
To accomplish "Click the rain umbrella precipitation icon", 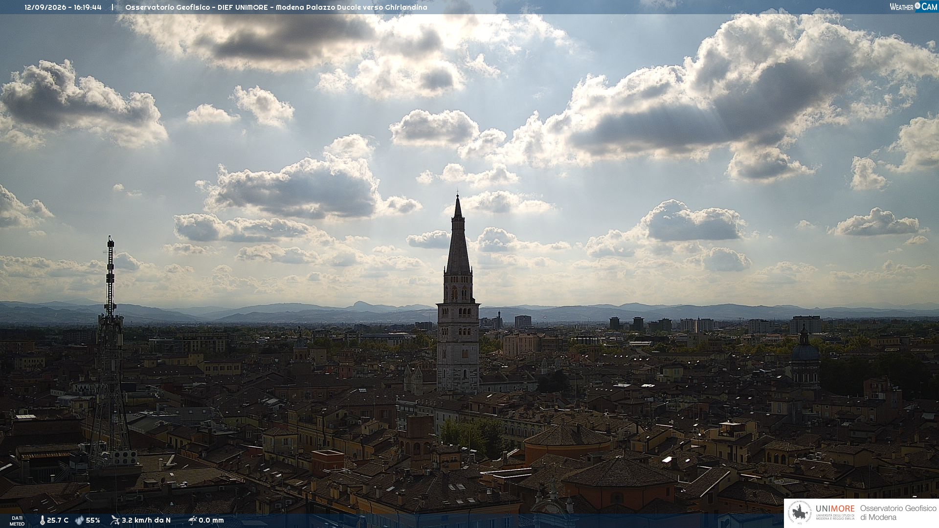I will tap(193, 520).
